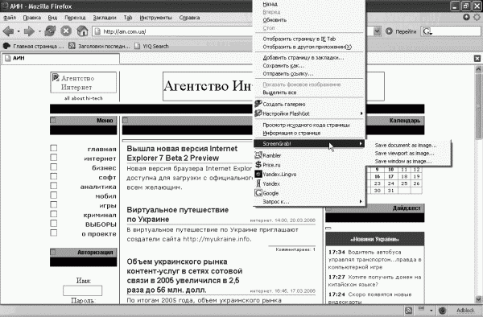Open the RSS feed icon in status bar
The image size is (483, 317).
point(408,311)
